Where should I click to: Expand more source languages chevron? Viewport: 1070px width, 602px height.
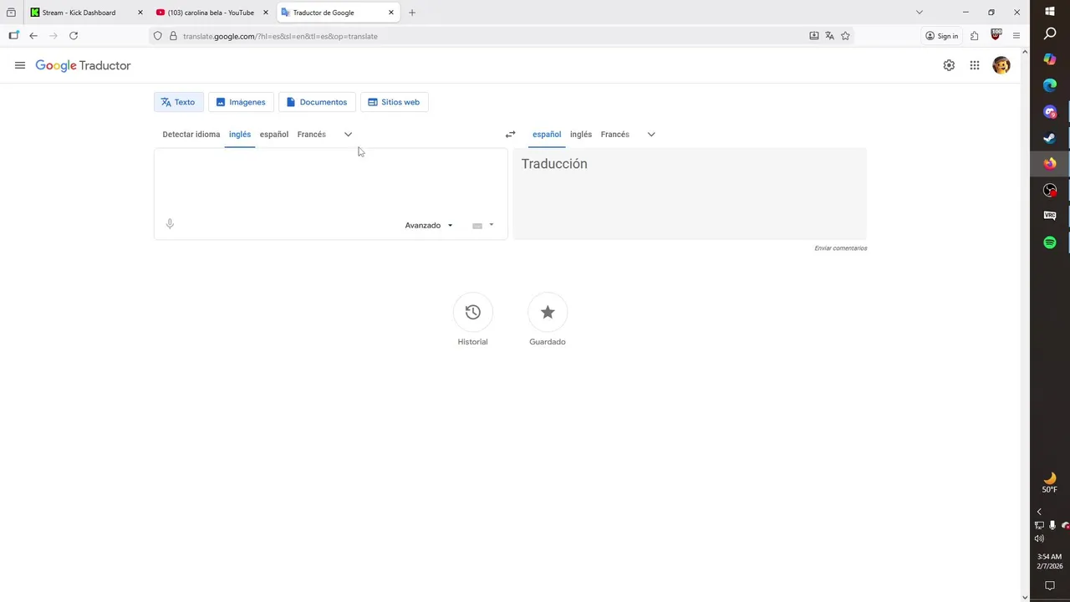[x=348, y=134]
